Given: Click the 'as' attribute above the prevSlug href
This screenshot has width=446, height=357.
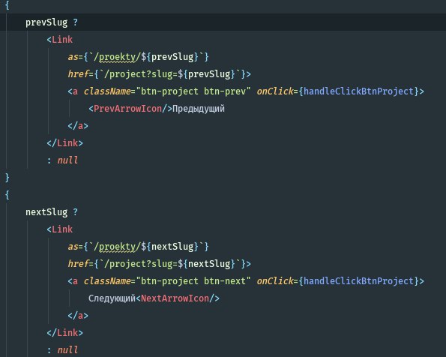Looking at the screenshot, I should (73, 57).
